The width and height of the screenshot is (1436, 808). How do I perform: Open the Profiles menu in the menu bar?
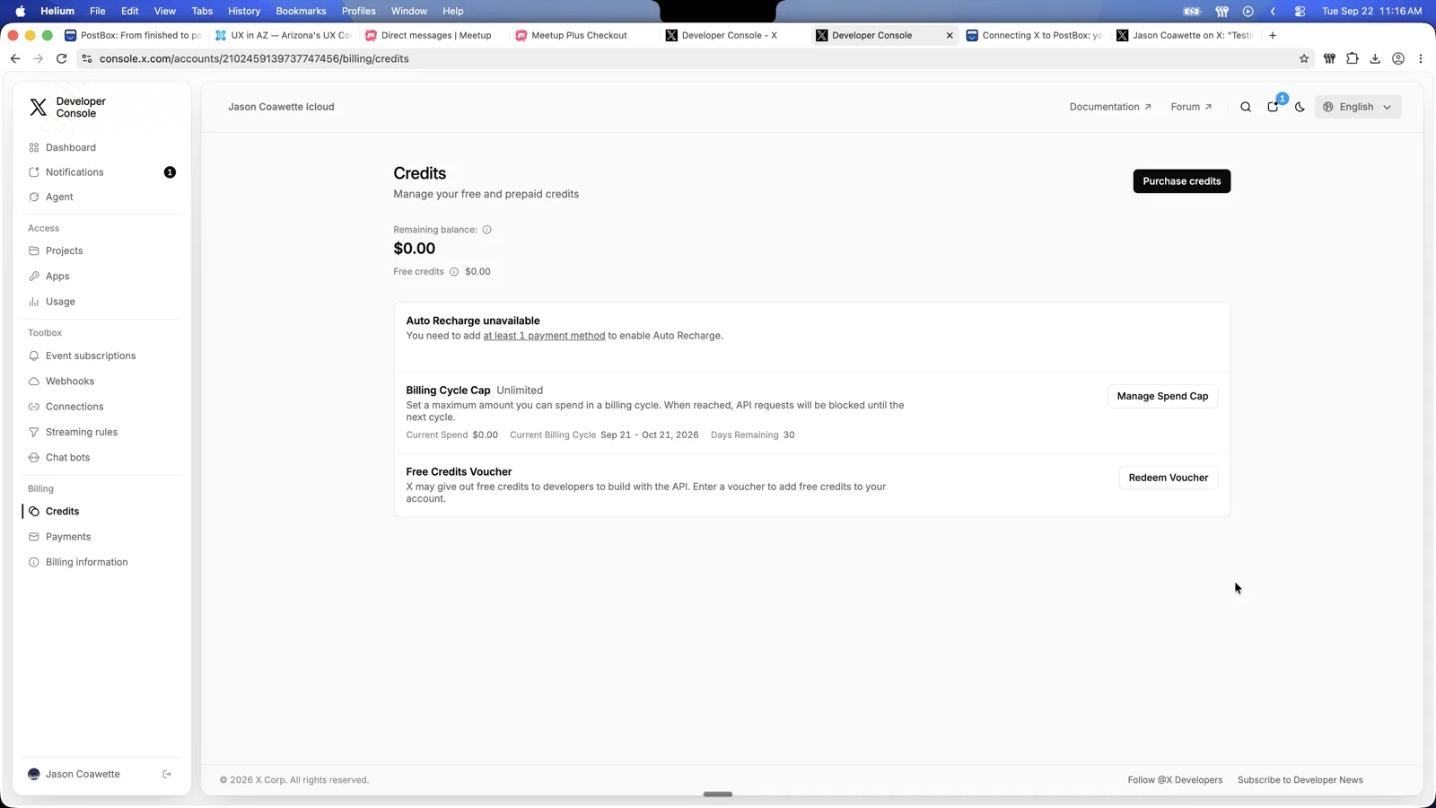click(358, 11)
